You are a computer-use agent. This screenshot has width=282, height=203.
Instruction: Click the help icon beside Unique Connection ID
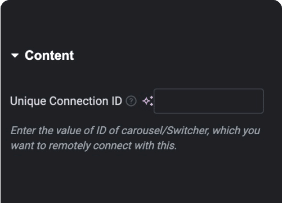[131, 101]
